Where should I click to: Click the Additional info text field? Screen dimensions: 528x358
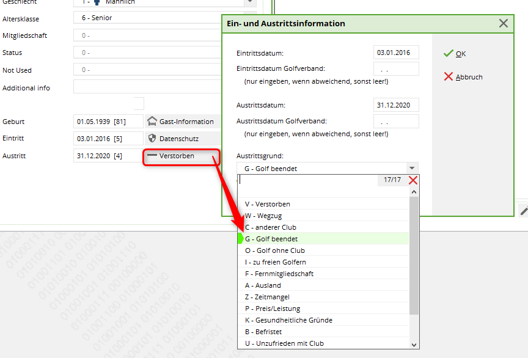147,87
